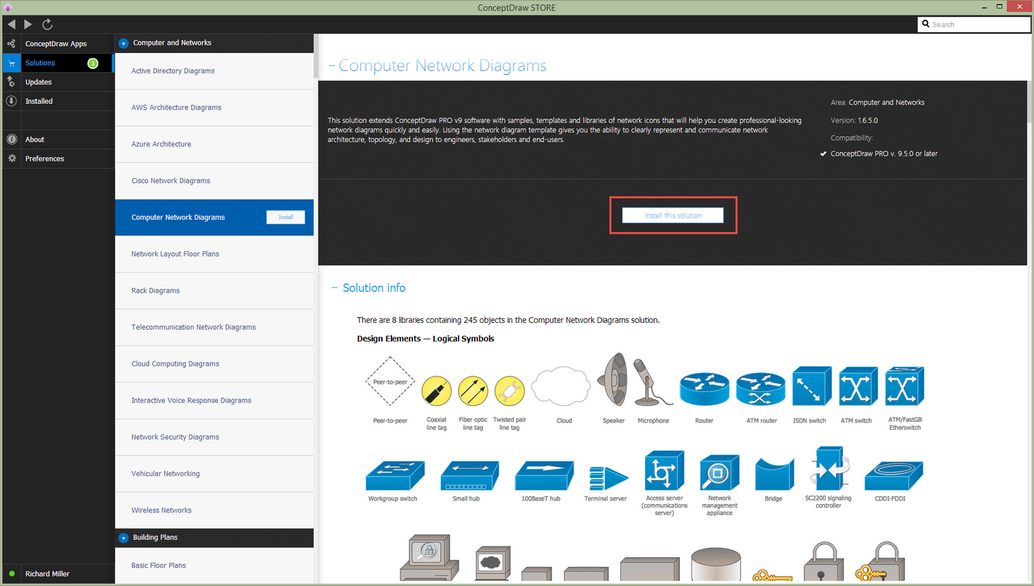Click the solutions list scrollbar

[316, 56]
